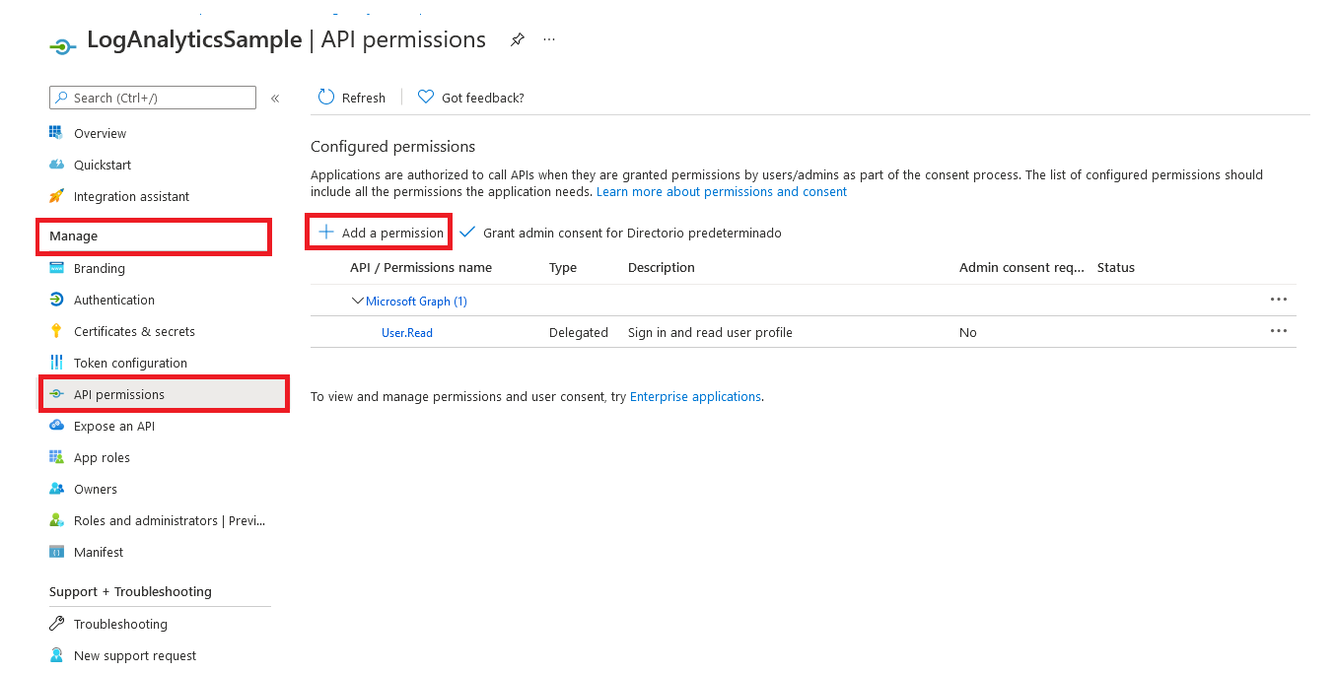Open the Integration assistant
This screenshot has height=673, width=1334.
(x=131, y=196)
